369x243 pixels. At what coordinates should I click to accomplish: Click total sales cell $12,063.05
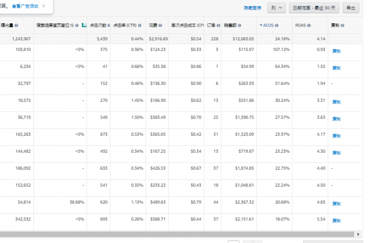point(243,39)
